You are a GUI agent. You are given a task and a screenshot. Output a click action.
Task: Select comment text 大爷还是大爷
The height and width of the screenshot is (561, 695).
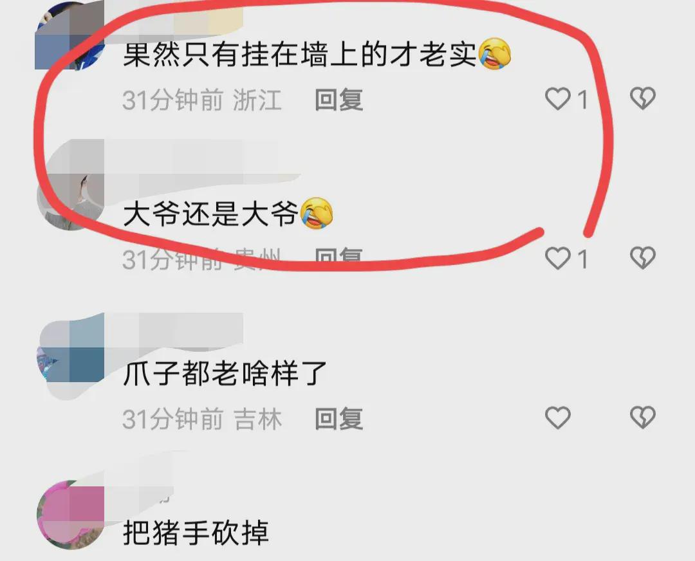click(228, 214)
